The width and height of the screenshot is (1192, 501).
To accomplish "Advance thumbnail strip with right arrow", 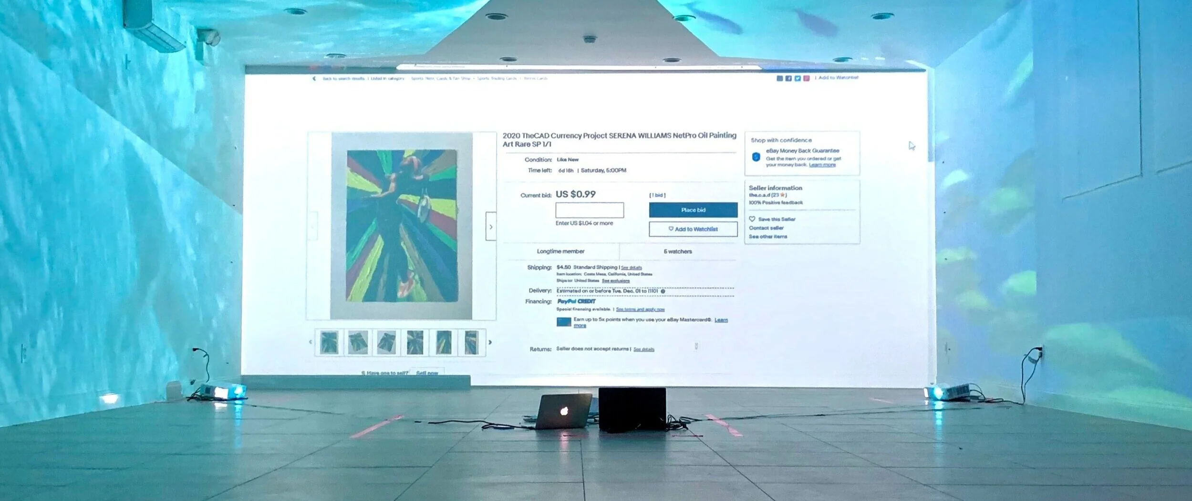I will click(x=490, y=342).
